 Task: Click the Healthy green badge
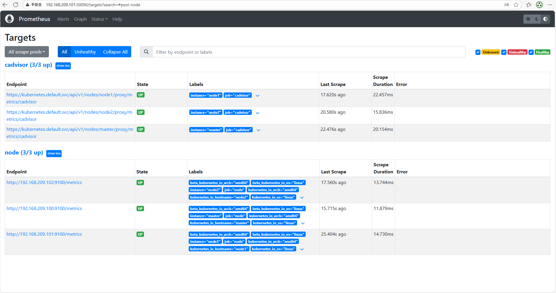pyautogui.click(x=542, y=52)
